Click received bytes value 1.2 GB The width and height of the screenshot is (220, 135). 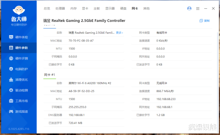click(160, 115)
